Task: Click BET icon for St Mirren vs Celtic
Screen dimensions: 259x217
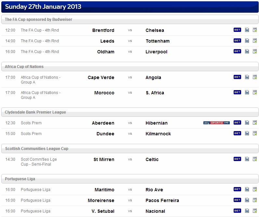Action: pos(237,159)
